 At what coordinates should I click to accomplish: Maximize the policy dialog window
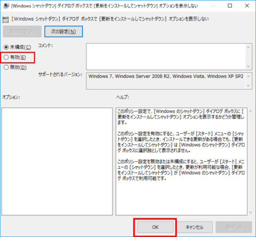pos(230,6)
